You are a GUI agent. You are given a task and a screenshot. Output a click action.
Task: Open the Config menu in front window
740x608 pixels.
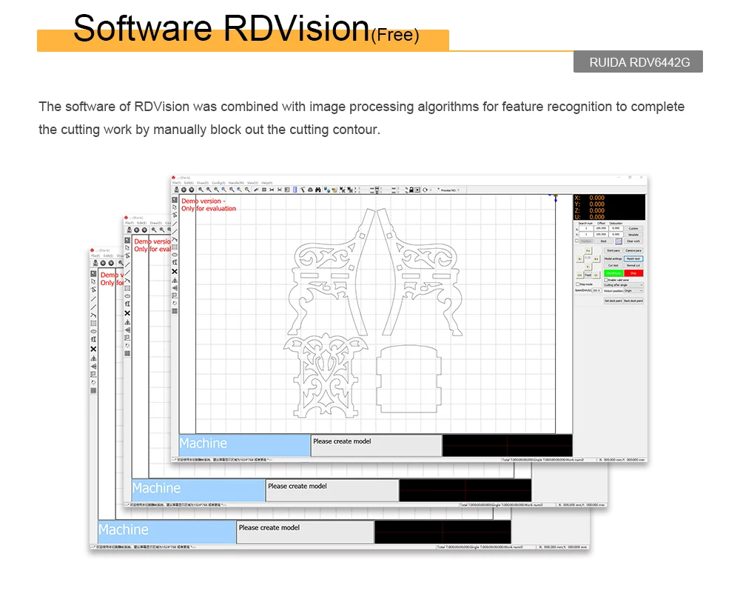click(218, 183)
